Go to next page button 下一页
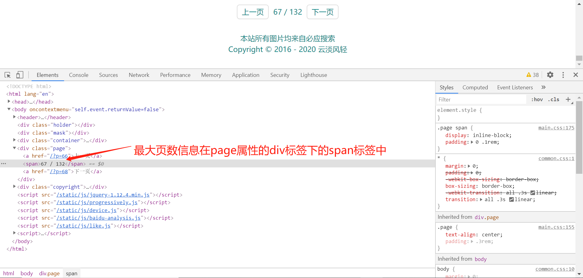 pyautogui.click(x=322, y=12)
